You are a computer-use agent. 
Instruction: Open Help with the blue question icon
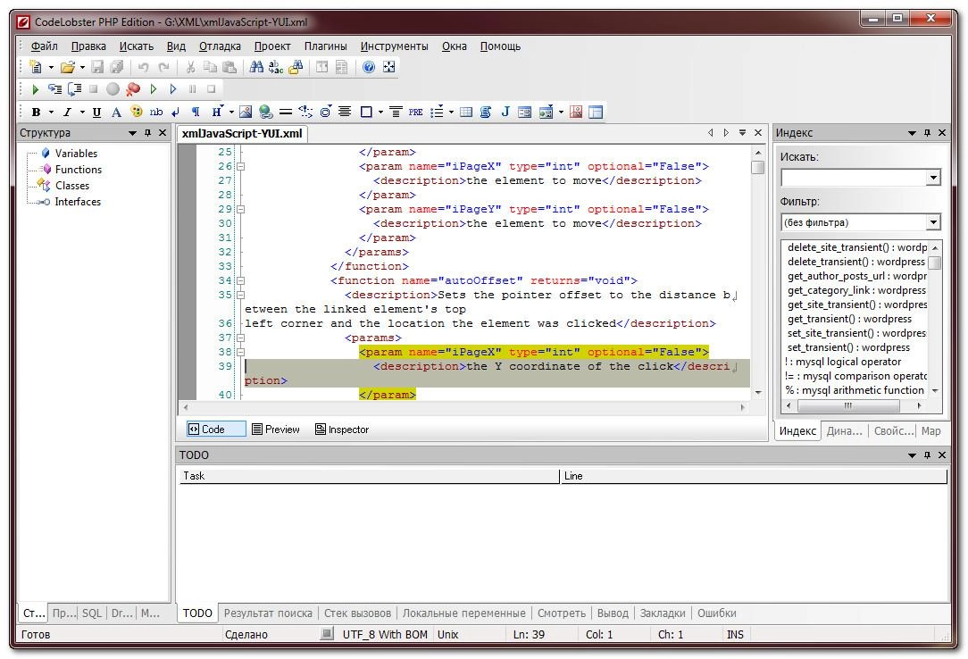[x=369, y=67]
